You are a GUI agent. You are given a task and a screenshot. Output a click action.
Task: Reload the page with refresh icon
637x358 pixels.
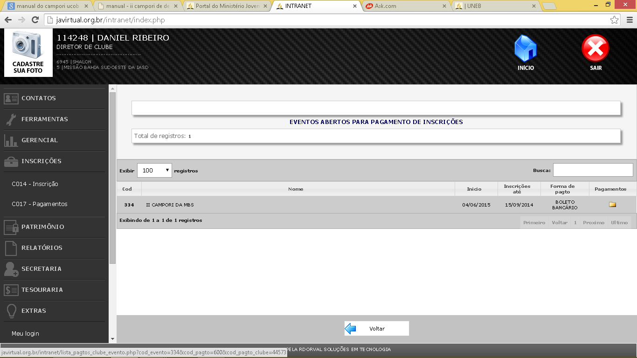(x=35, y=20)
